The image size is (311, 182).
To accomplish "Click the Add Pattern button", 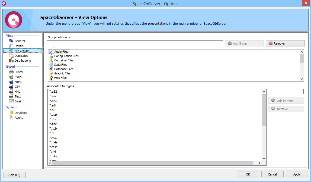I will 286,101.
